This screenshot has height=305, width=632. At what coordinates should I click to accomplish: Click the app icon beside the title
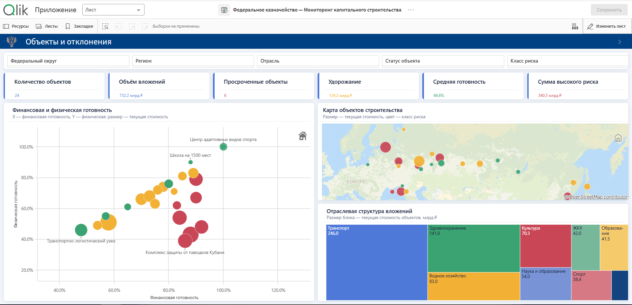[x=224, y=10]
